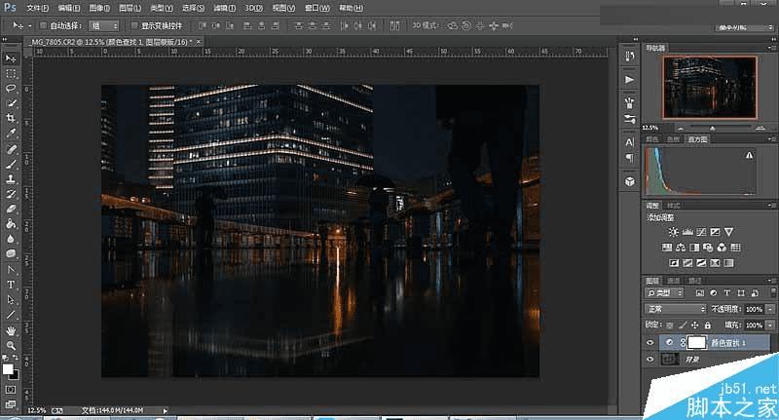Click the foreground color swatch

point(8,368)
